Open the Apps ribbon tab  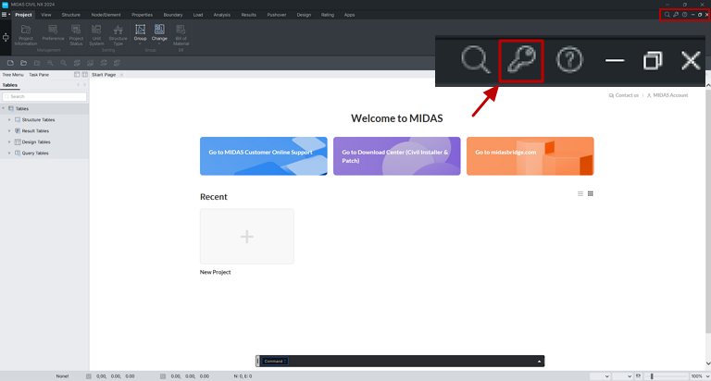click(349, 15)
